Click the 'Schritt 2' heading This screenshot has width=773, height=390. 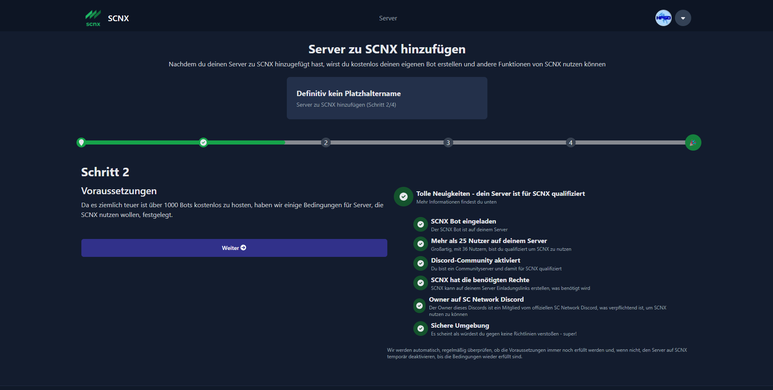[105, 172]
